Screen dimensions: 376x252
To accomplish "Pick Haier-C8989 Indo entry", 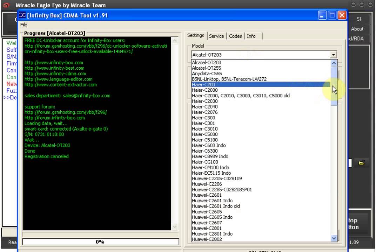I will pos(261,156).
